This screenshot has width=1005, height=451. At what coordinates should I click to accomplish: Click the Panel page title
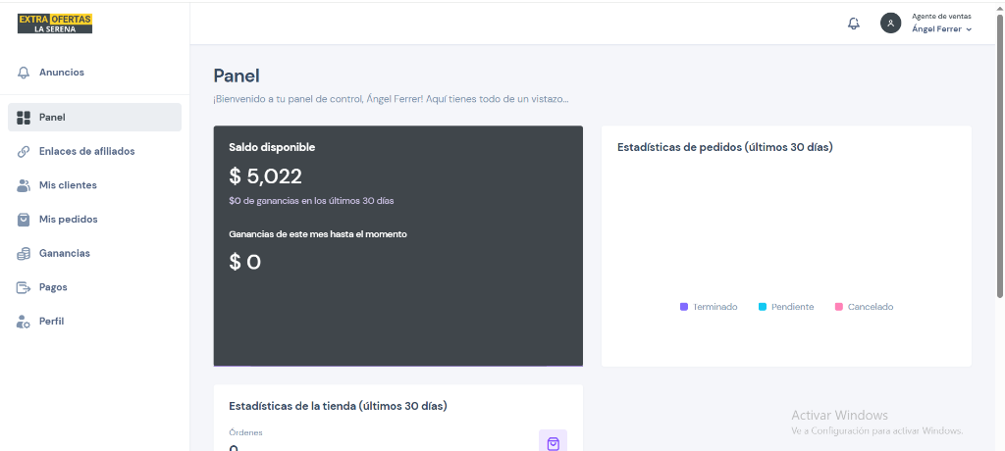[x=237, y=75]
